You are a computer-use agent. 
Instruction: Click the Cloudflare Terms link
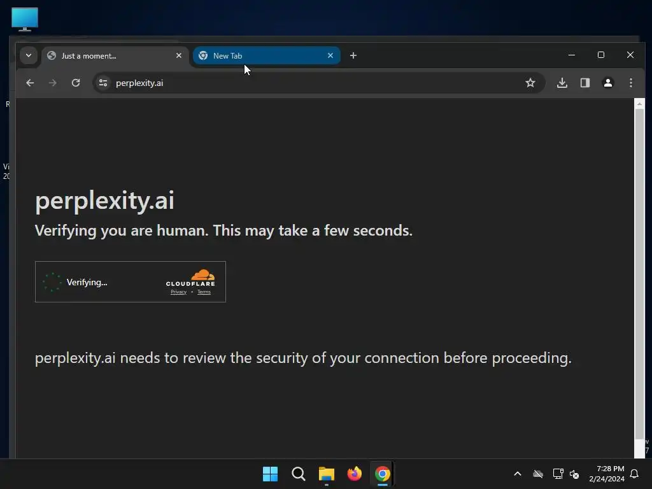[204, 292]
